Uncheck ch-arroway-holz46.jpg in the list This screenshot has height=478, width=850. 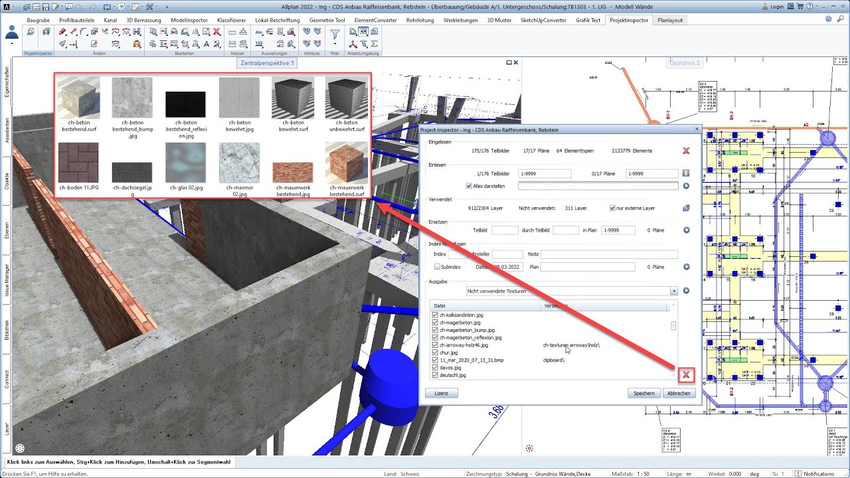(x=436, y=345)
